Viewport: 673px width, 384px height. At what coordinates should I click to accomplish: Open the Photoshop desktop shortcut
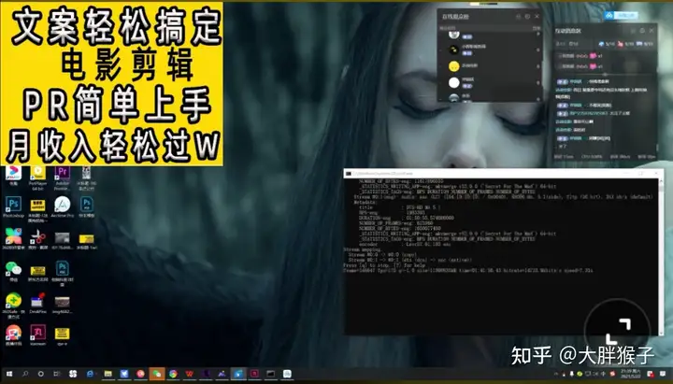13,206
